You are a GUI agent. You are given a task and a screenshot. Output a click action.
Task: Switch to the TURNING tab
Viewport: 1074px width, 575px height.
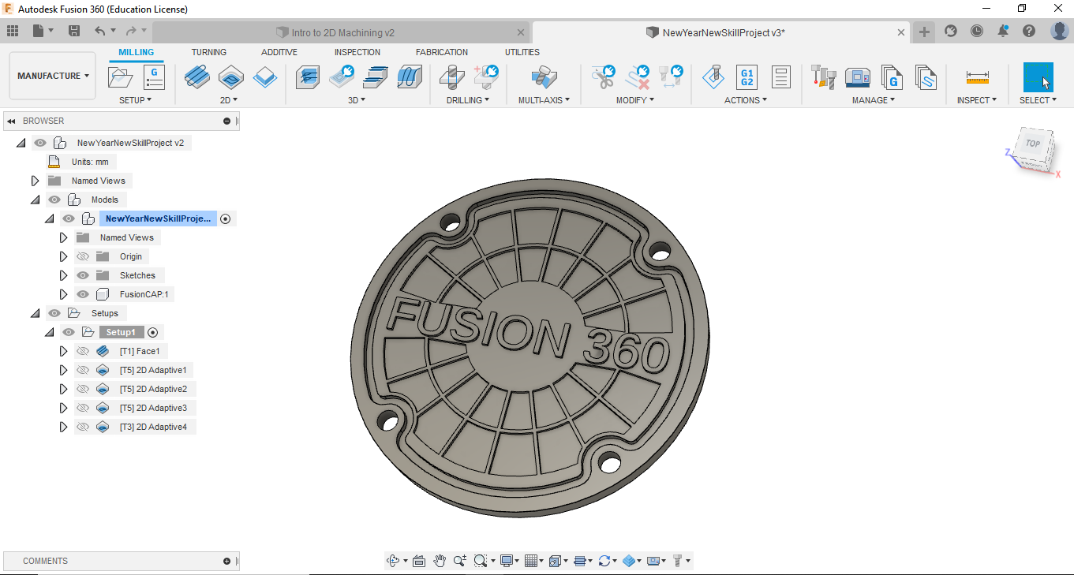tap(209, 52)
